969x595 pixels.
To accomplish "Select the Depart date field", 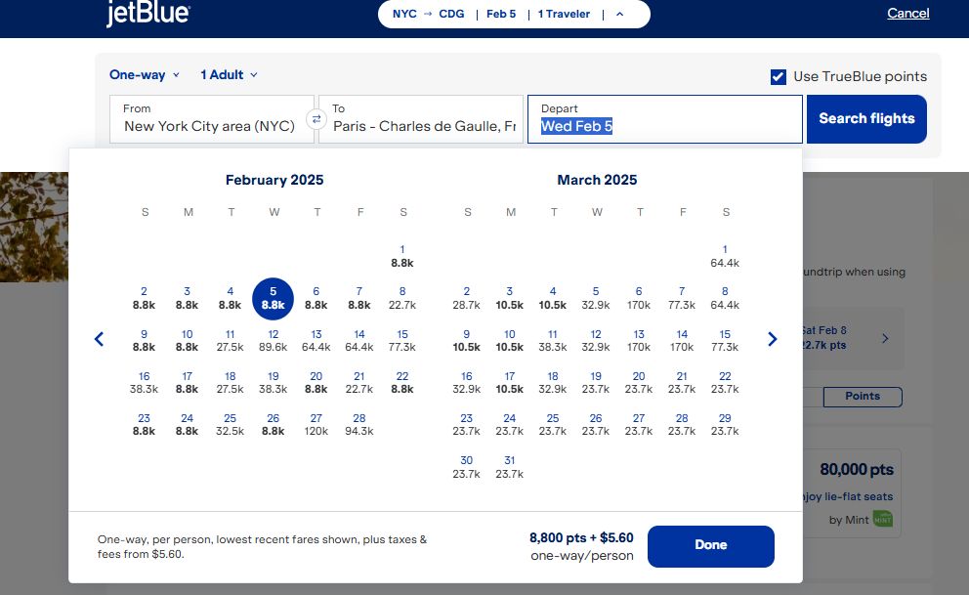I will [664, 119].
